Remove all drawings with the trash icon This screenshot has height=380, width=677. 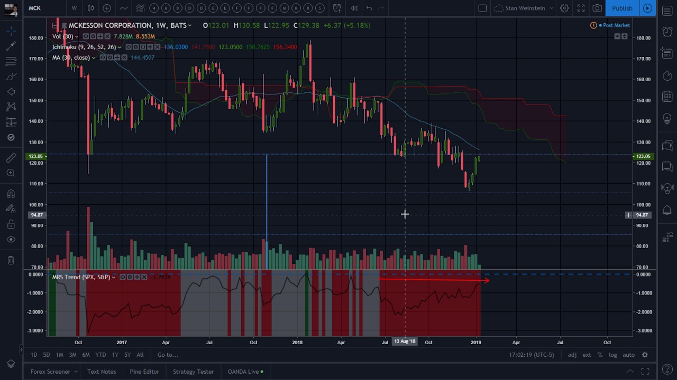11,260
